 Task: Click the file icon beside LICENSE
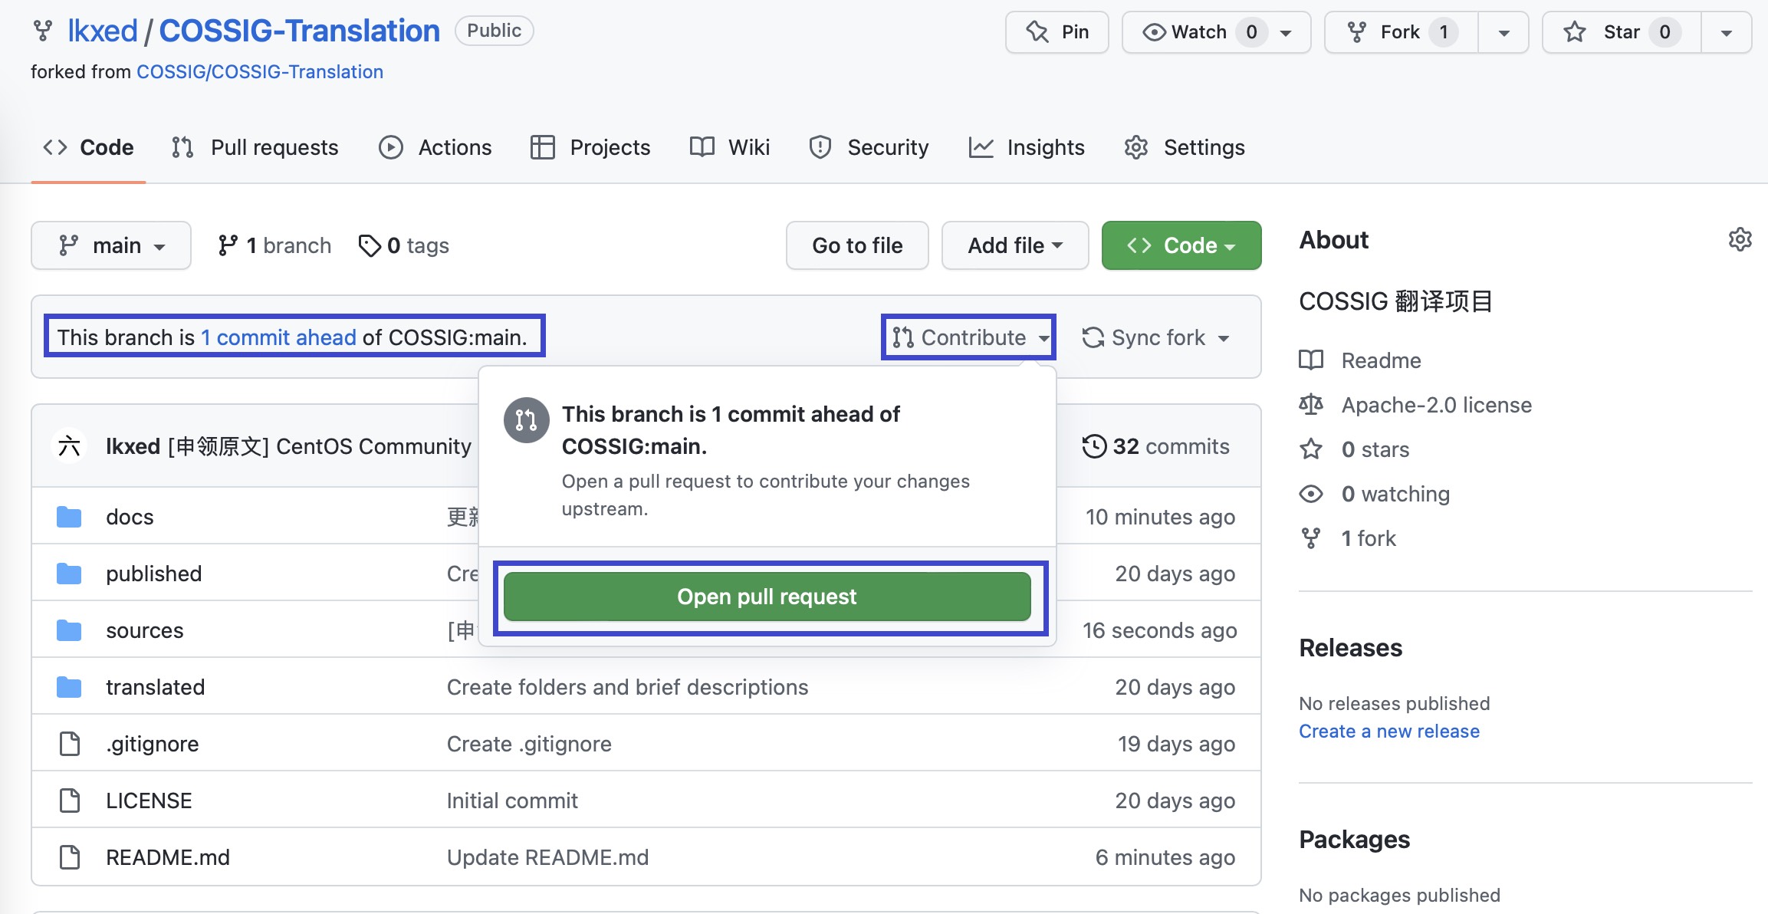[70, 801]
